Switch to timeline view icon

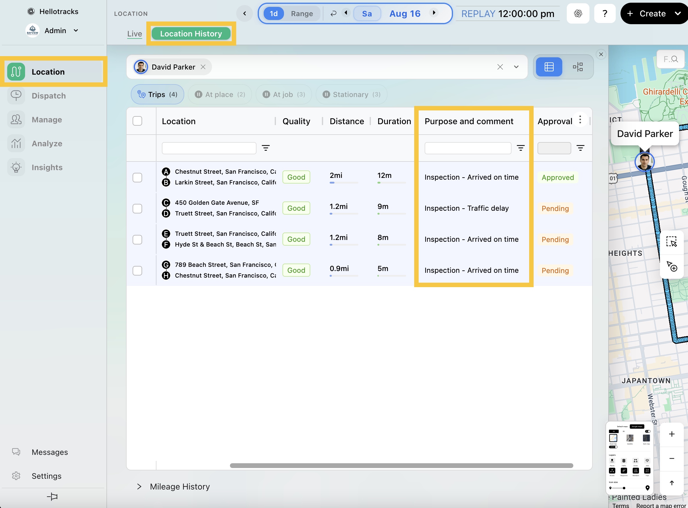point(578,67)
